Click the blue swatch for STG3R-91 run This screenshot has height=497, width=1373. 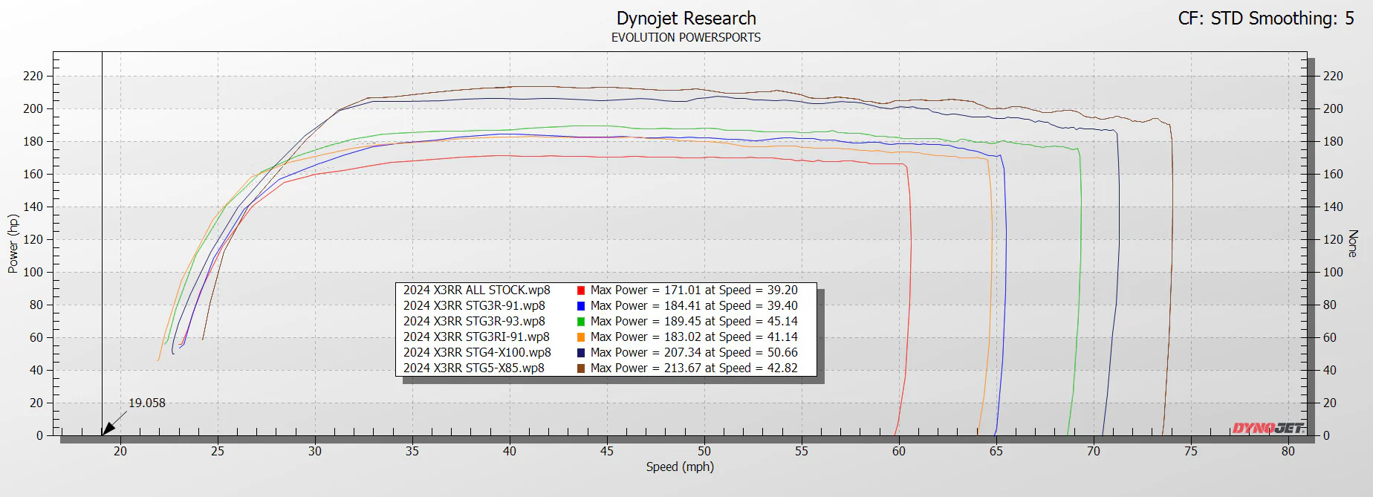pyautogui.click(x=580, y=306)
